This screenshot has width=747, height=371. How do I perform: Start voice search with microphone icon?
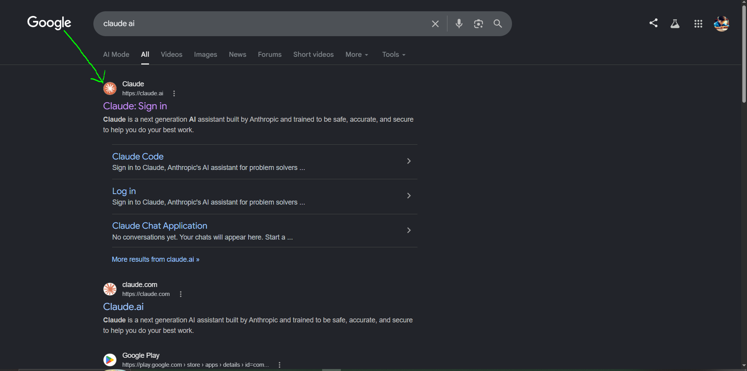459,24
